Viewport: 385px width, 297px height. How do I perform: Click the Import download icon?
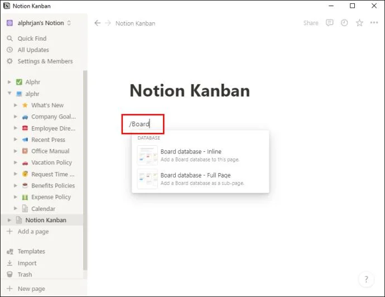9,263
